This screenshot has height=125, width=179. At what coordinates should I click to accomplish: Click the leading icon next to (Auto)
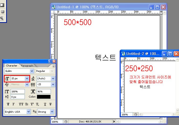(x=33, y=79)
